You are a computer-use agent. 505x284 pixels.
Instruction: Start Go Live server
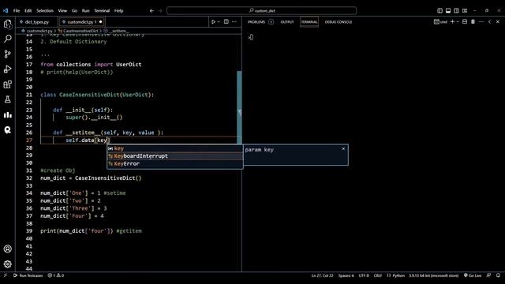473,275
